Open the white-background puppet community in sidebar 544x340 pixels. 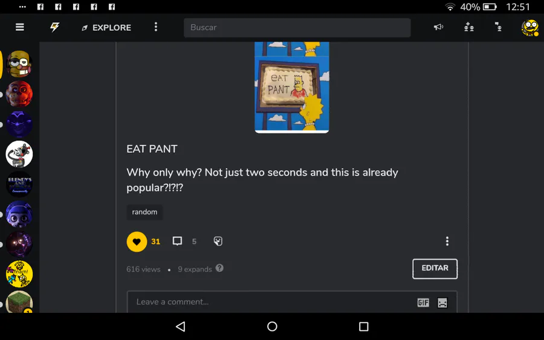click(19, 154)
